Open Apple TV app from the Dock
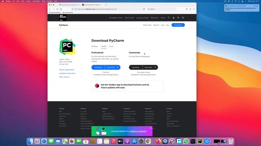 click(x=120, y=141)
